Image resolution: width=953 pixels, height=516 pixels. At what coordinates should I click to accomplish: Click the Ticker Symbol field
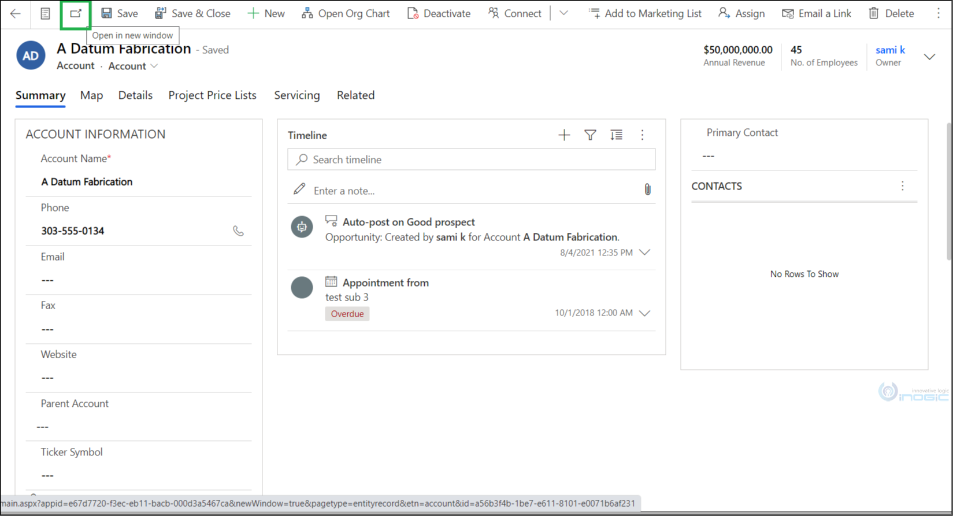point(139,476)
